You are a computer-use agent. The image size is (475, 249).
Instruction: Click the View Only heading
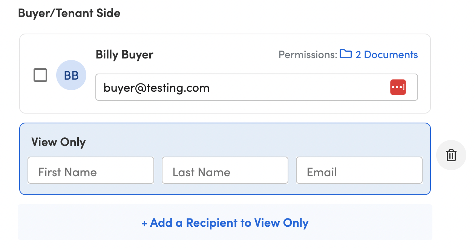click(58, 142)
